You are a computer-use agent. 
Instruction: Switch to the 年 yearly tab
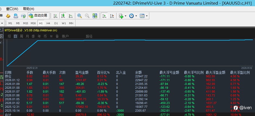click(x=39, y=36)
